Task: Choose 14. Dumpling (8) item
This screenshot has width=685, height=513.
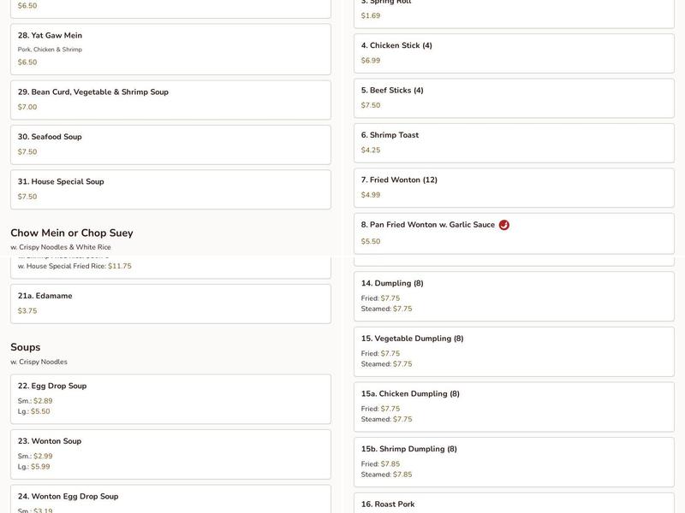Action: coord(514,296)
